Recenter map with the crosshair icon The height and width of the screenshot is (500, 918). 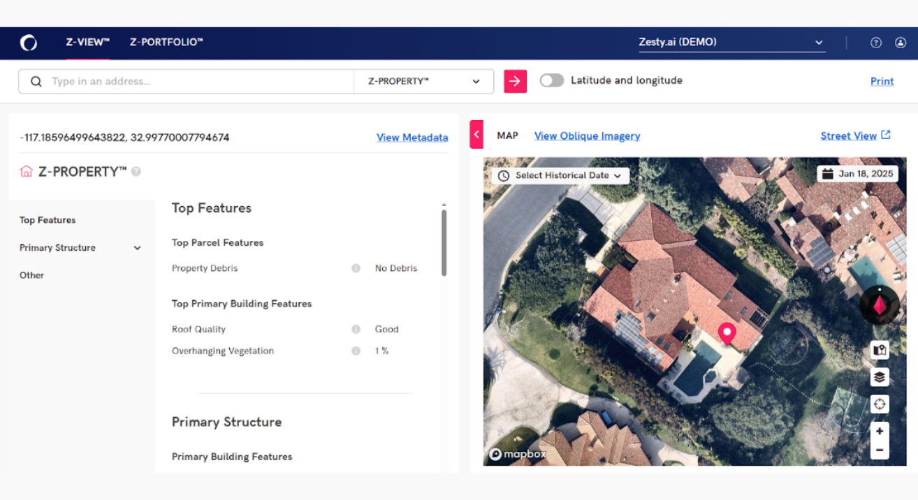(x=880, y=404)
